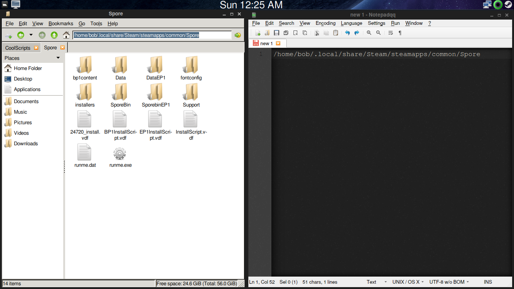The image size is (514, 289).
Task: Select the runme.dat file
Action: pos(85,156)
